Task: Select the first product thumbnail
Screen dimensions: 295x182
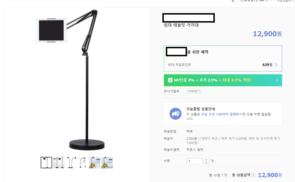Action: pyautogui.click(x=46, y=162)
